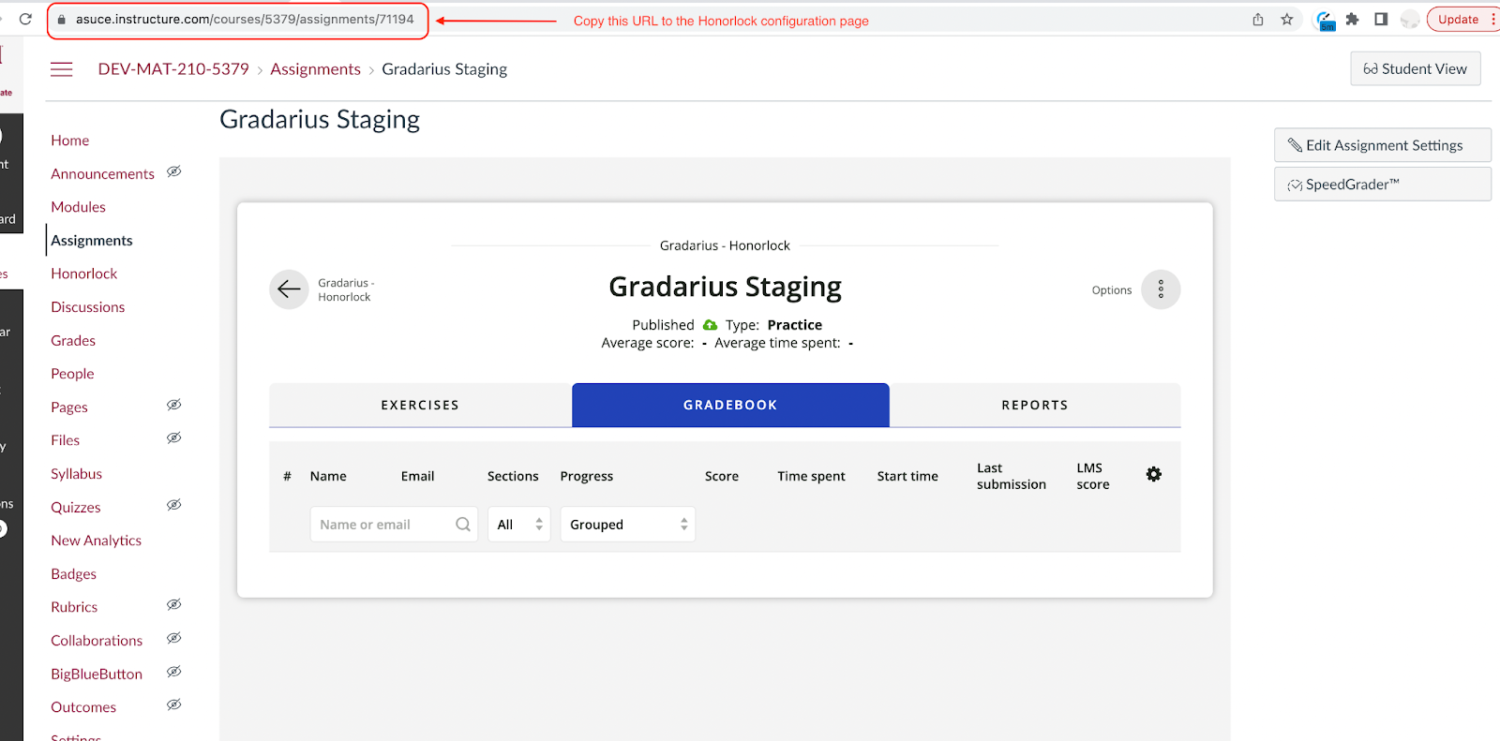The height and width of the screenshot is (741, 1500).
Task: Switch to the Exercises tab
Action: coord(420,405)
